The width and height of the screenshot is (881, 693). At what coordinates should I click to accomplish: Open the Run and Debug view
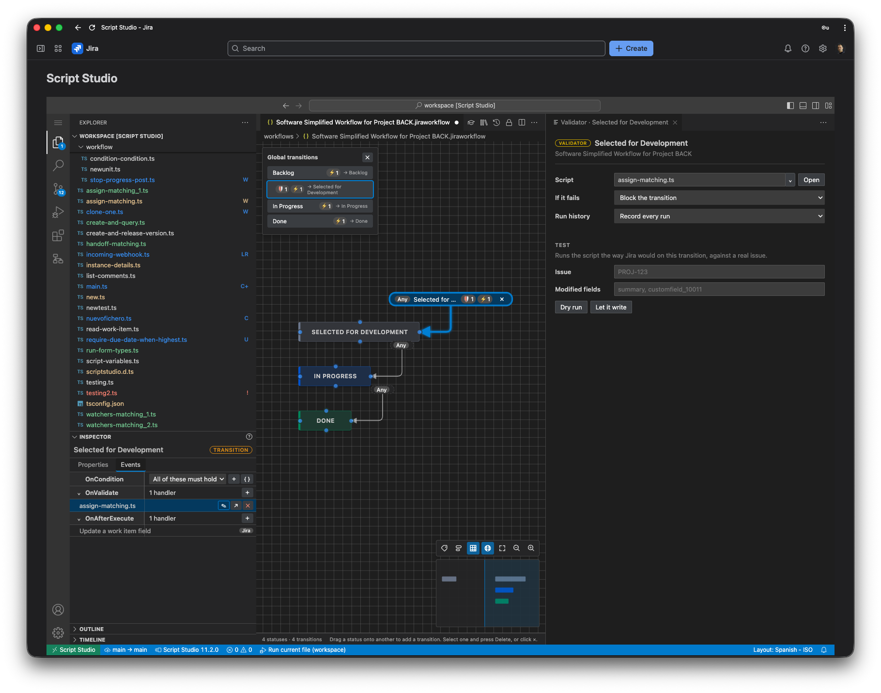point(58,212)
